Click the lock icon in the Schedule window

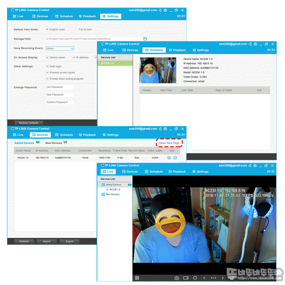pos(255,44)
